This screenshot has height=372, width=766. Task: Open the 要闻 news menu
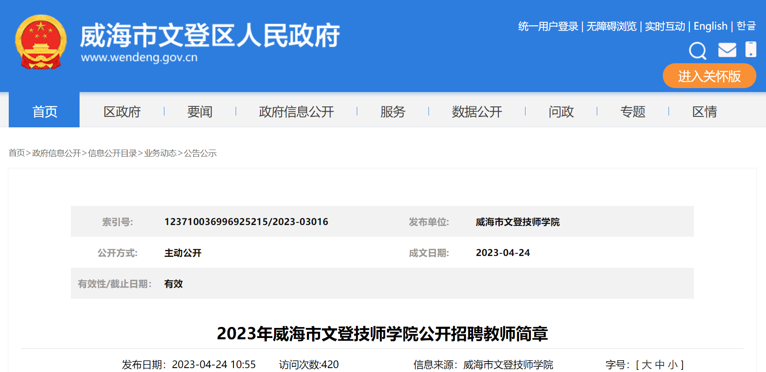tap(200, 112)
